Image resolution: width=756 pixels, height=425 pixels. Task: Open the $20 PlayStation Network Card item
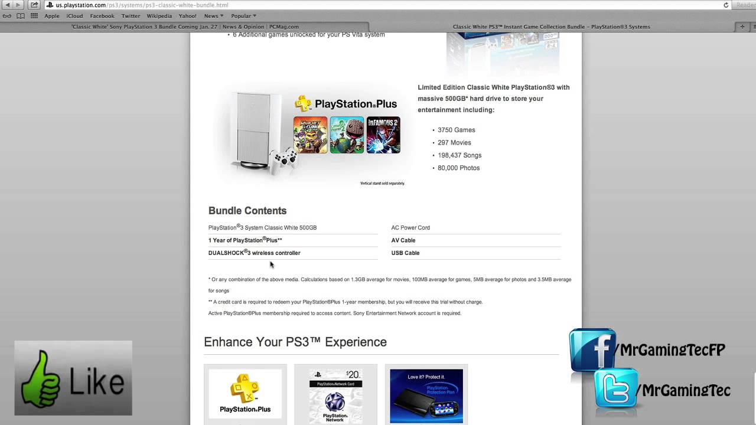pyautogui.click(x=335, y=394)
